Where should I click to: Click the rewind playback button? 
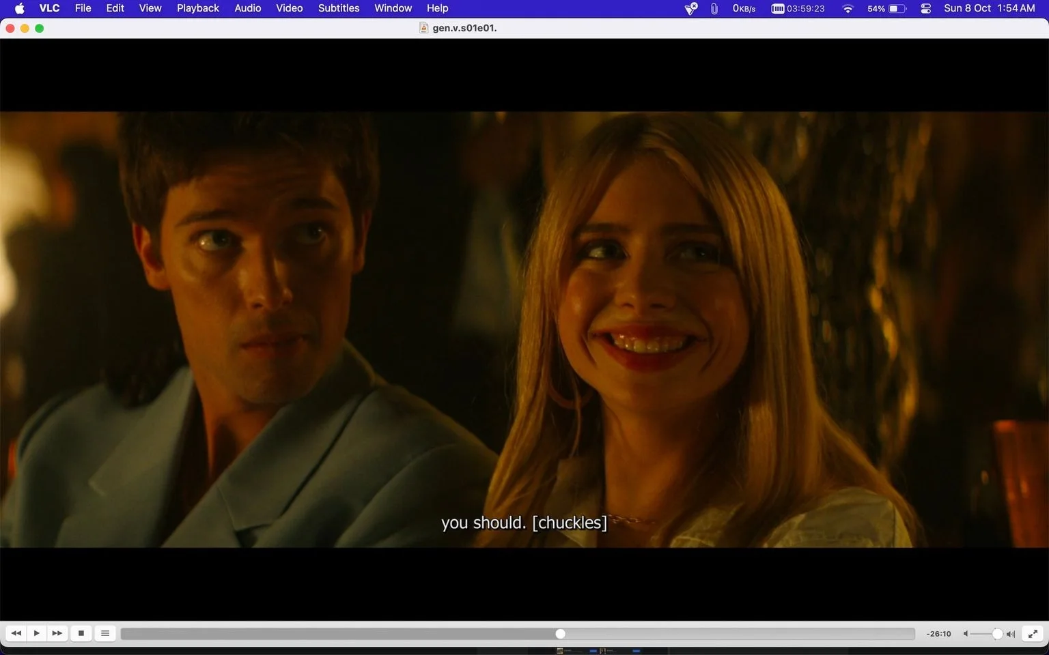tap(16, 633)
